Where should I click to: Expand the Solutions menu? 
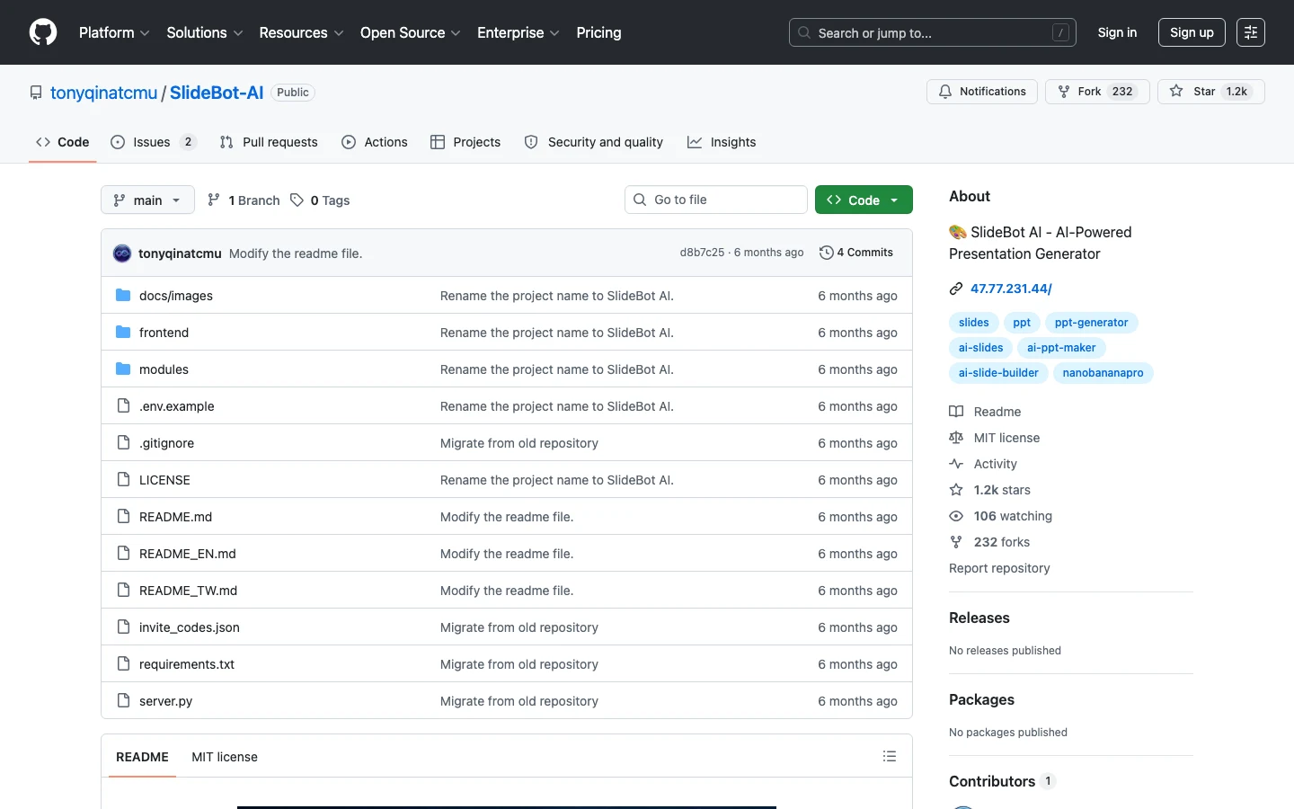[205, 32]
